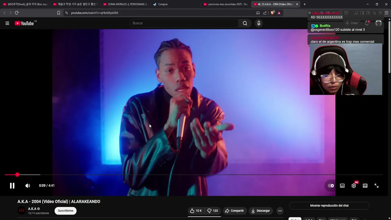Mute the video volume

tap(27, 185)
